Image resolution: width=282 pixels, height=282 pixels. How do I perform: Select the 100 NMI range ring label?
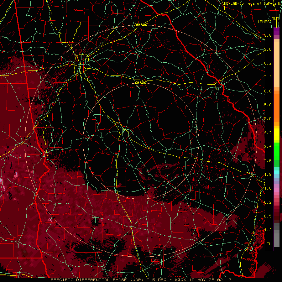[141, 25]
